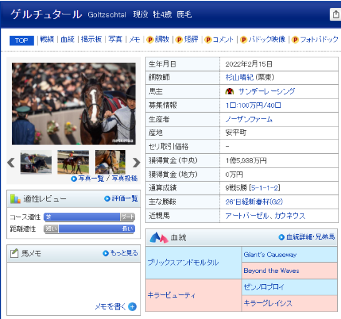The width and height of the screenshot is (341, 319).
Task: Click the コース適性 turf/dirt bar
Action: (x=89, y=217)
